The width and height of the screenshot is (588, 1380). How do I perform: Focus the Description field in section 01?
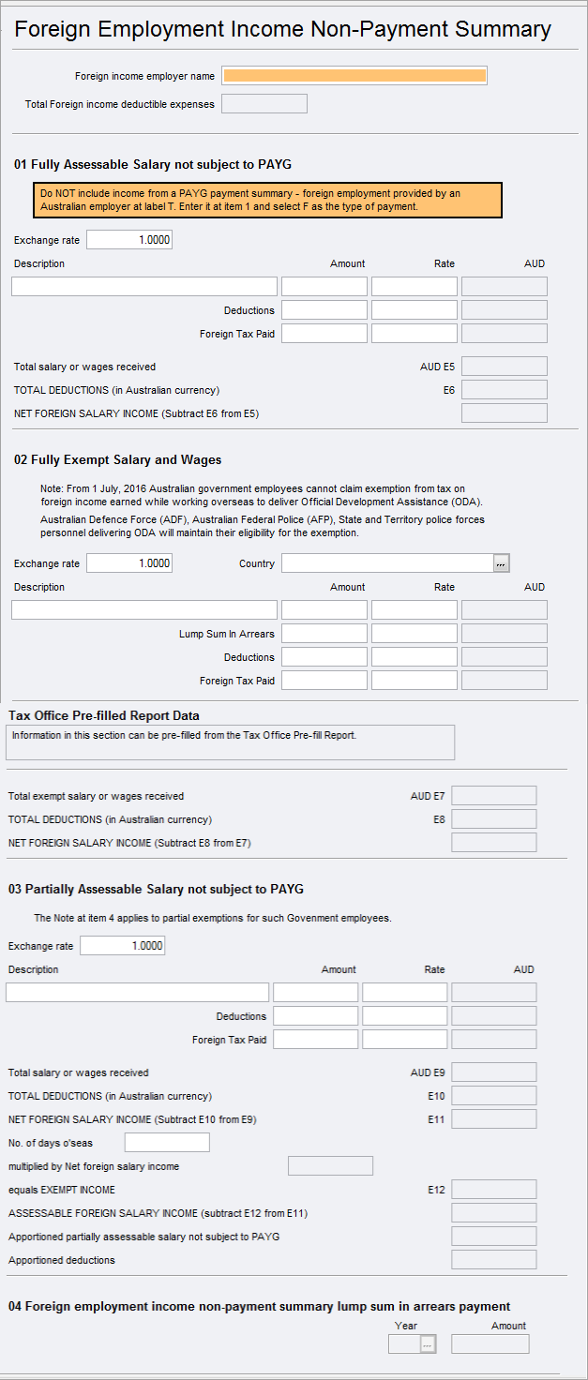pos(144,287)
